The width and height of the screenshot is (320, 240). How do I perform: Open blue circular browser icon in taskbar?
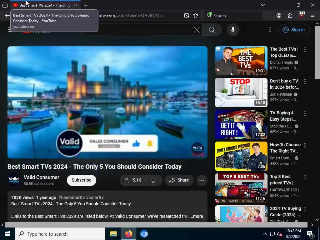[144, 234]
